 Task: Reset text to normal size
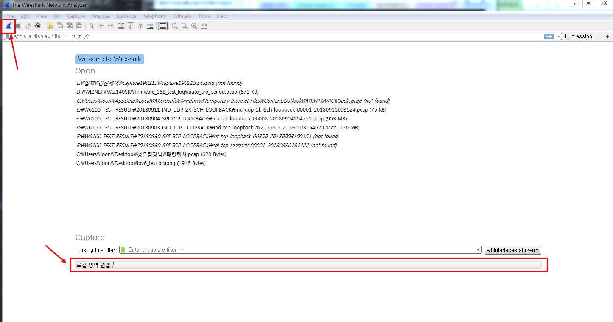194,26
